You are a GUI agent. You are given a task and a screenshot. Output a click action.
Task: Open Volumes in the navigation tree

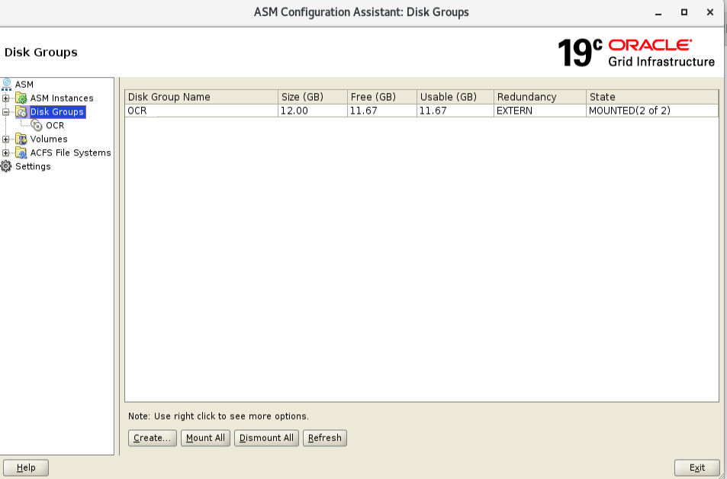pyautogui.click(x=49, y=139)
